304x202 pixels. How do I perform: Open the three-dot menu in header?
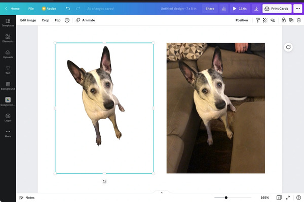(298, 9)
